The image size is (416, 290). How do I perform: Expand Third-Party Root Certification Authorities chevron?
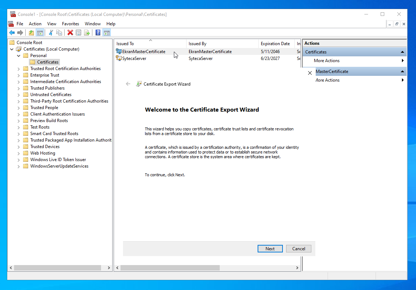[x=18, y=101]
